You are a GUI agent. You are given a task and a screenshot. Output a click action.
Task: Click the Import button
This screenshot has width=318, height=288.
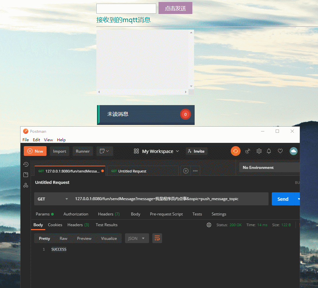[60, 151]
